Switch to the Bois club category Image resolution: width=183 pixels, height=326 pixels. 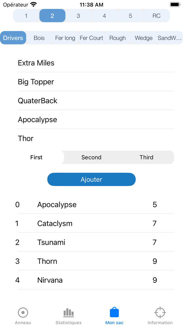coord(39,38)
